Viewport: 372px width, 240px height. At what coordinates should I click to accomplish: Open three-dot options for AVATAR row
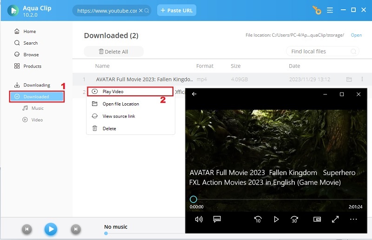click(362, 79)
